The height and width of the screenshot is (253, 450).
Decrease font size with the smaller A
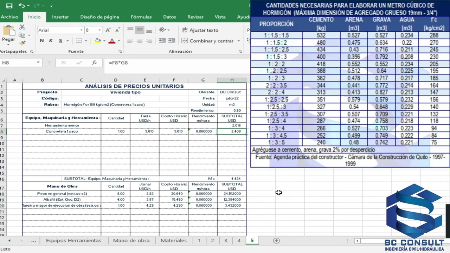117,30
